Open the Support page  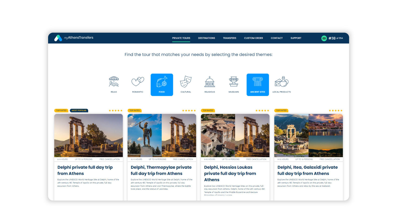click(x=296, y=38)
